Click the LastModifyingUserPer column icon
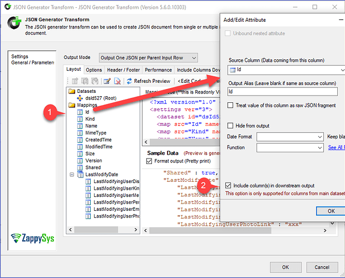The image size is (345, 278). click(88, 202)
